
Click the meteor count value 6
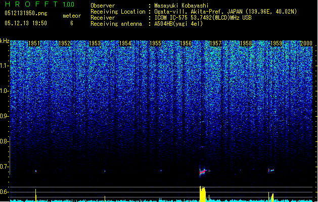click(72, 23)
